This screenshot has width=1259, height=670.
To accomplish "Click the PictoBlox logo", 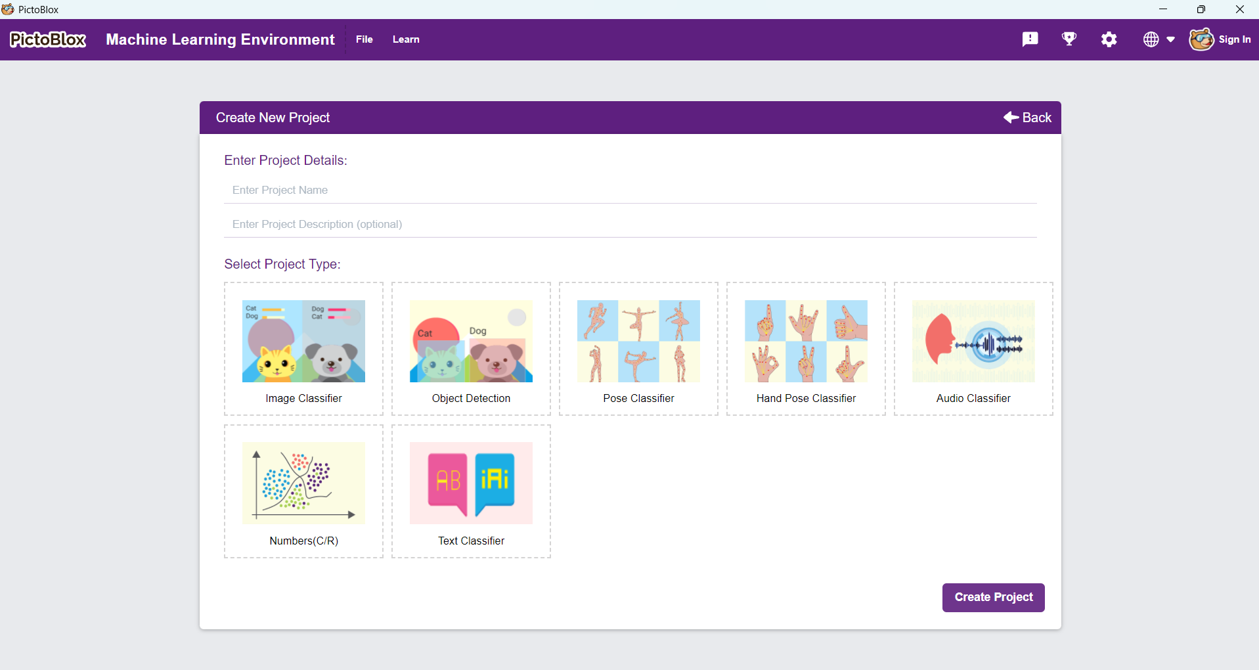I will pos(48,40).
